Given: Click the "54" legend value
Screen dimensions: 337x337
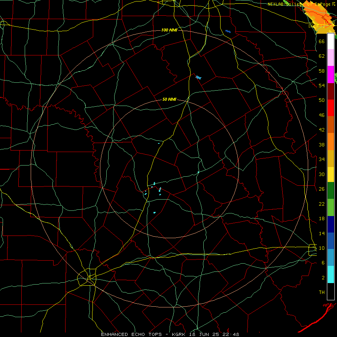Looking at the screenshot, I should (x=322, y=85).
